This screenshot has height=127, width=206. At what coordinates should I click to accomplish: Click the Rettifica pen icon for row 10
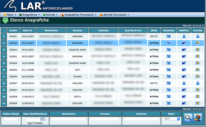click(184, 97)
